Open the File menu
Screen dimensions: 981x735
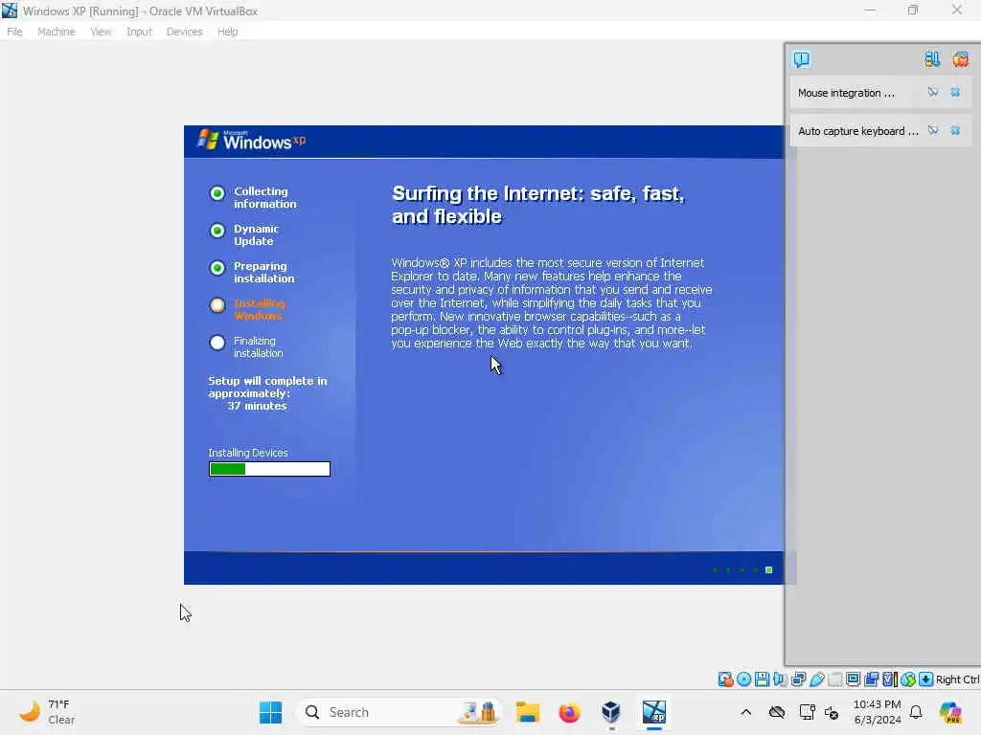click(x=14, y=32)
